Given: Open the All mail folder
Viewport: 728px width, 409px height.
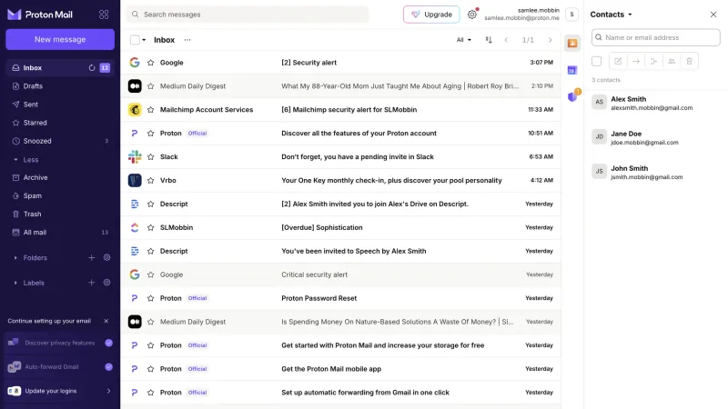Looking at the screenshot, I should 60,233.
